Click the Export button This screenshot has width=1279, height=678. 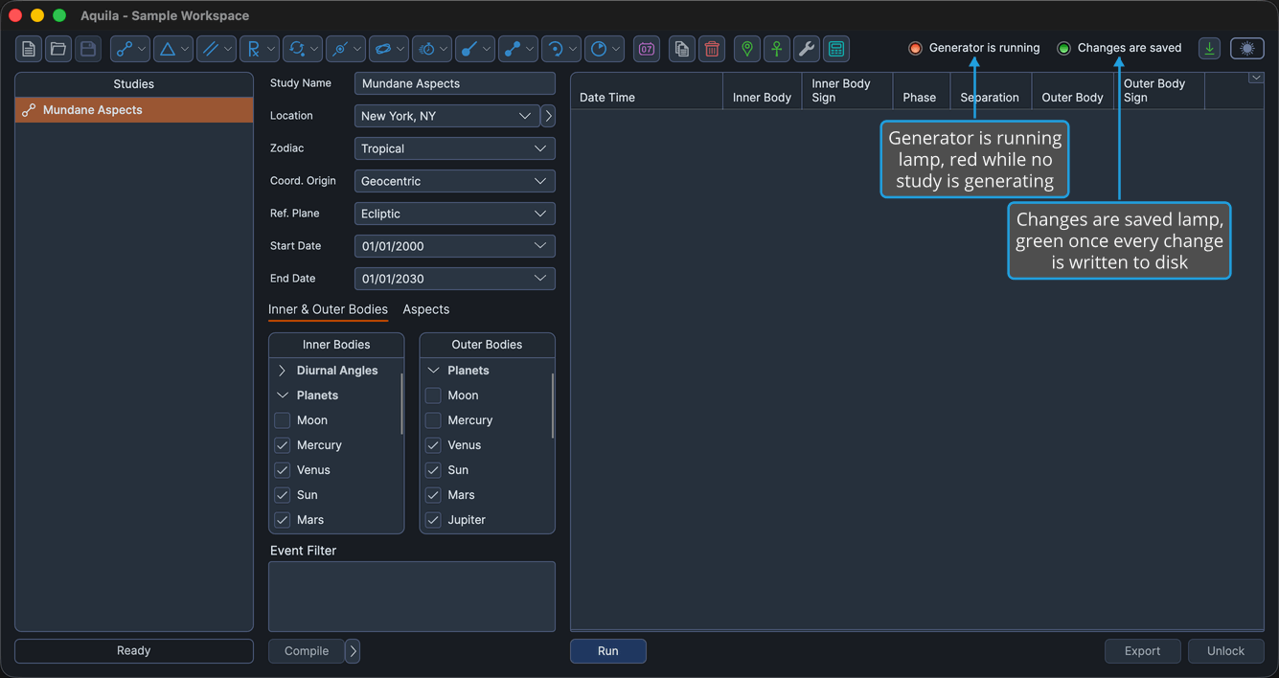(x=1143, y=651)
